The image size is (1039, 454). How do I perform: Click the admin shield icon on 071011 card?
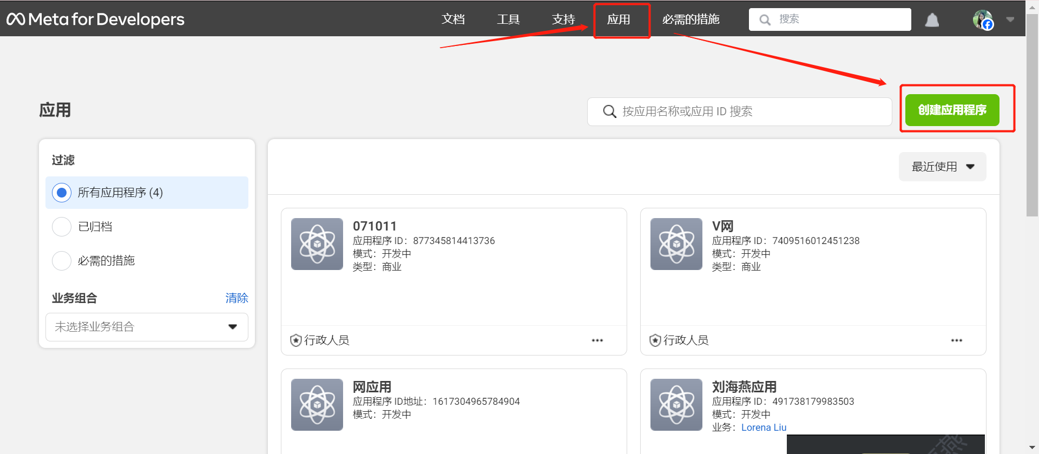click(x=296, y=340)
